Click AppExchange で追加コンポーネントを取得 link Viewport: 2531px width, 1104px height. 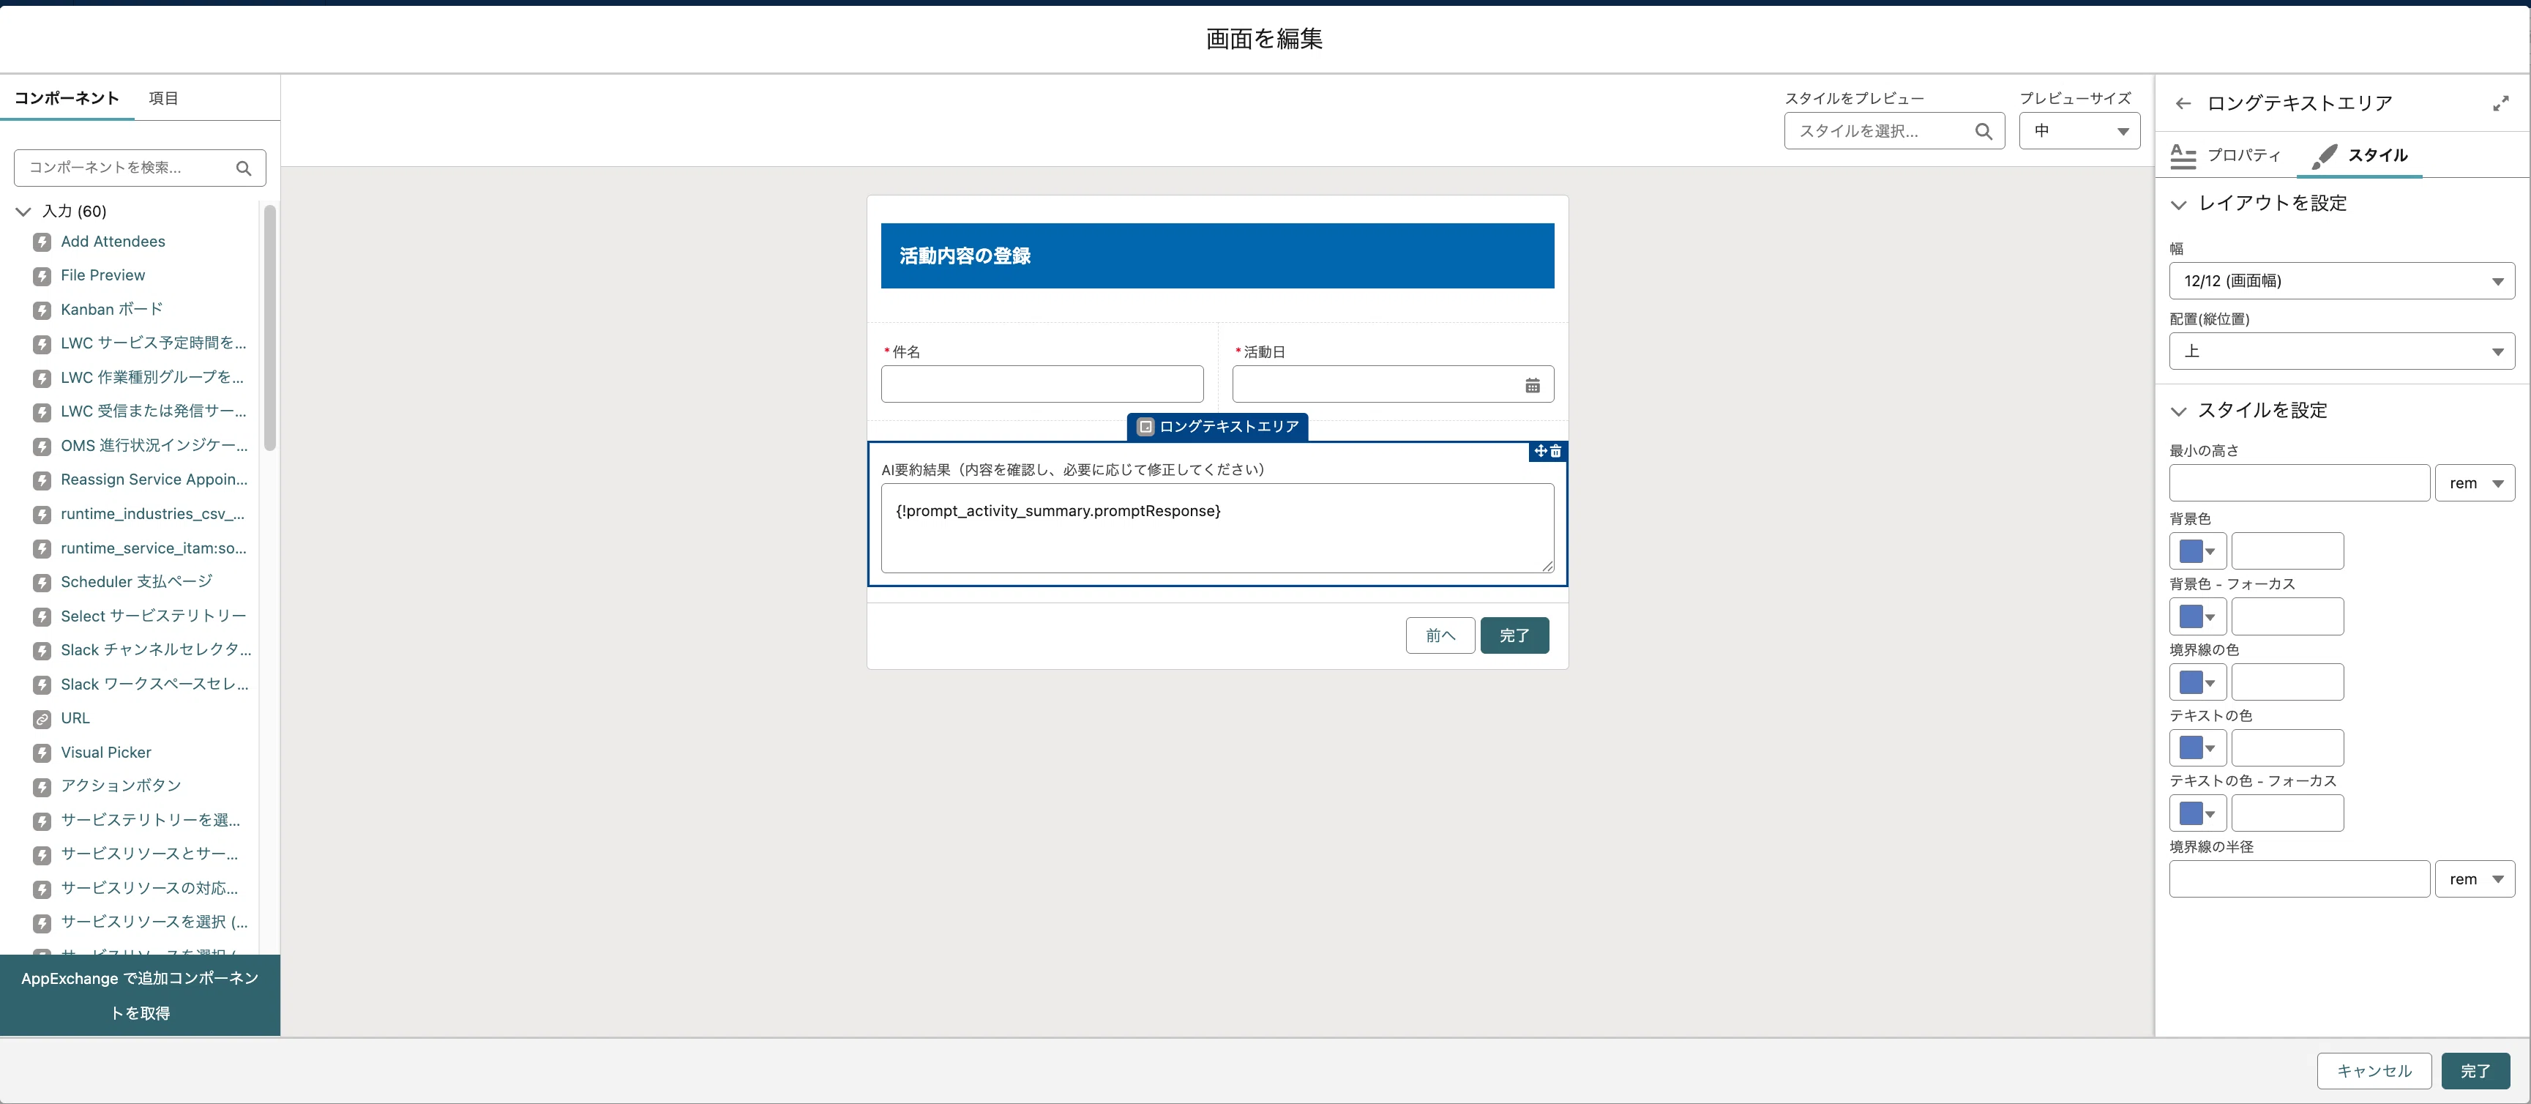(x=140, y=996)
